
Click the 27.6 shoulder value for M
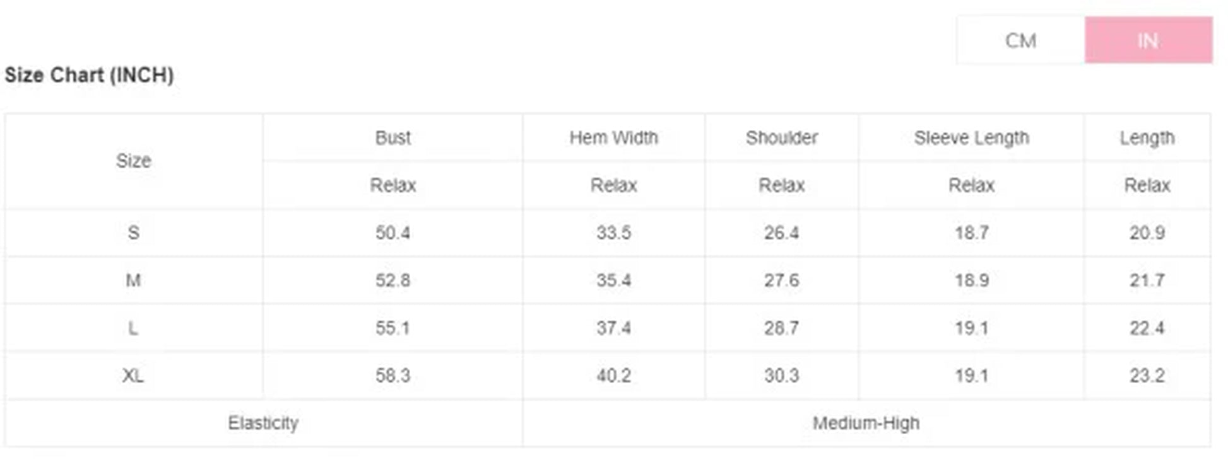tap(781, 280)
